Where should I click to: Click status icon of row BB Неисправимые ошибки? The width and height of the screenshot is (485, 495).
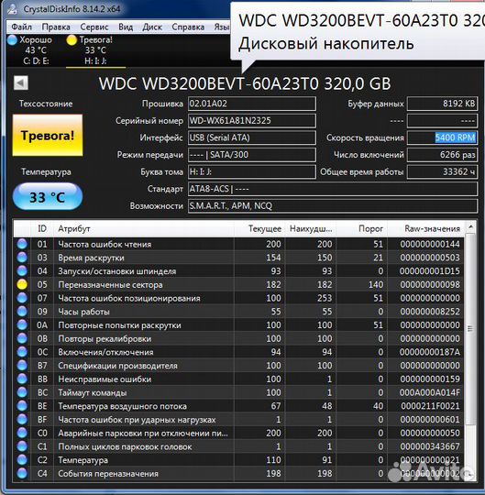(x=22, y=379)
